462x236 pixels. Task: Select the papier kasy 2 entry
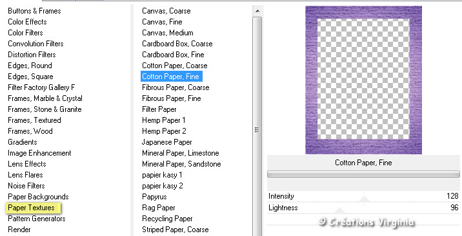163,186
